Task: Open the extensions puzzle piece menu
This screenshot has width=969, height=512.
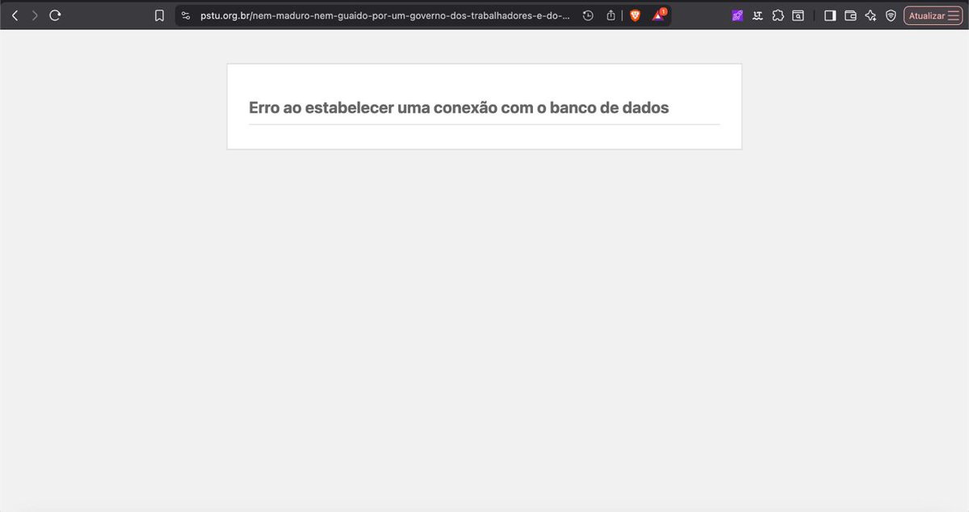Action: [x=778, y=15]
